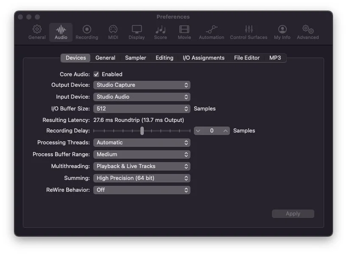Change the I/O Buffer Size selection
The width and height of the screenshot is (347, 254).
142,108
